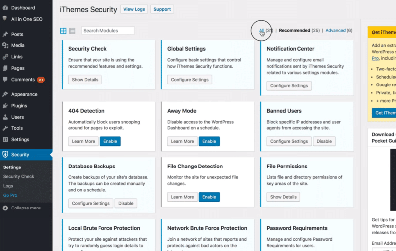
Task: Click the View Logs button
Action: point(134,9)
